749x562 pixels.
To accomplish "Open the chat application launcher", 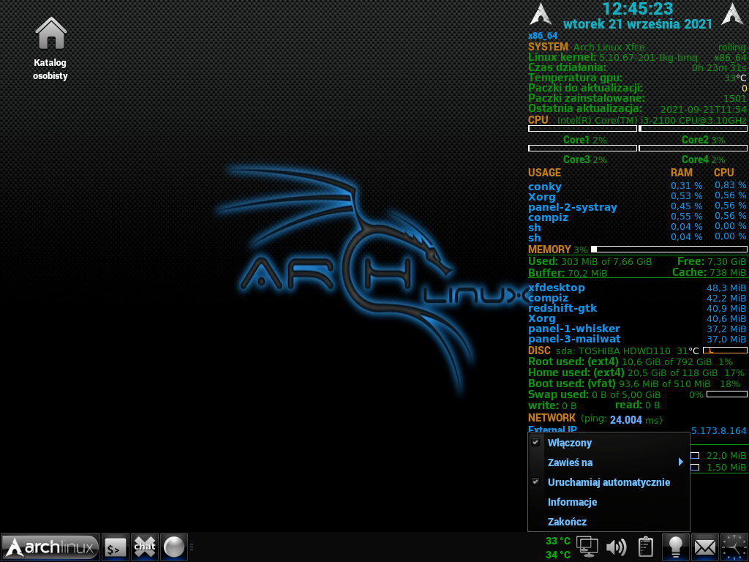I will [x=145, y=547].
